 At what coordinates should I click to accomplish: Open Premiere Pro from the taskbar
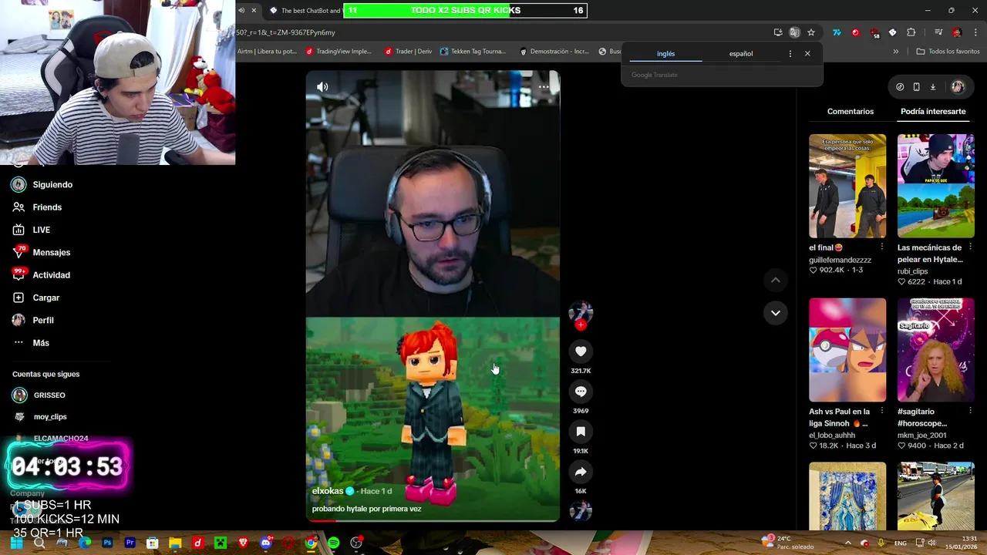(x=130, y=543)
